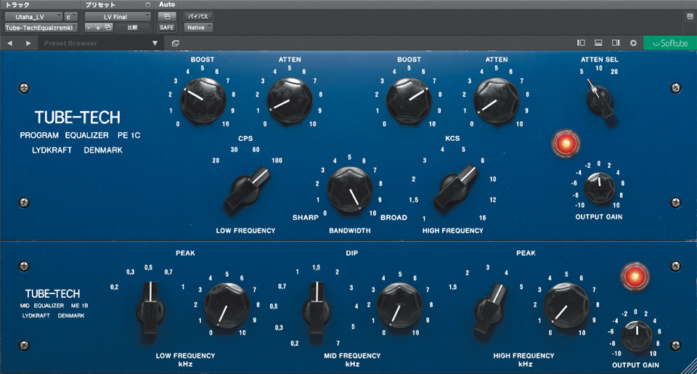Image resolution: width=697 pixels, height=374 pixels.
Task: Click the BANDWIDTH knob
Action: coord(350,189)
